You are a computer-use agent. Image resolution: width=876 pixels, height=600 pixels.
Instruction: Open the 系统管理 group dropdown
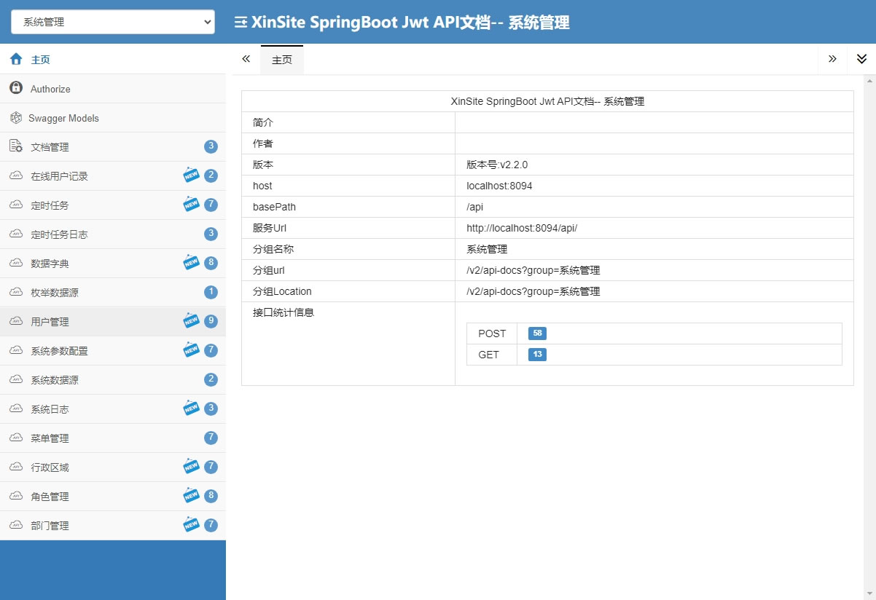[113, 22]
